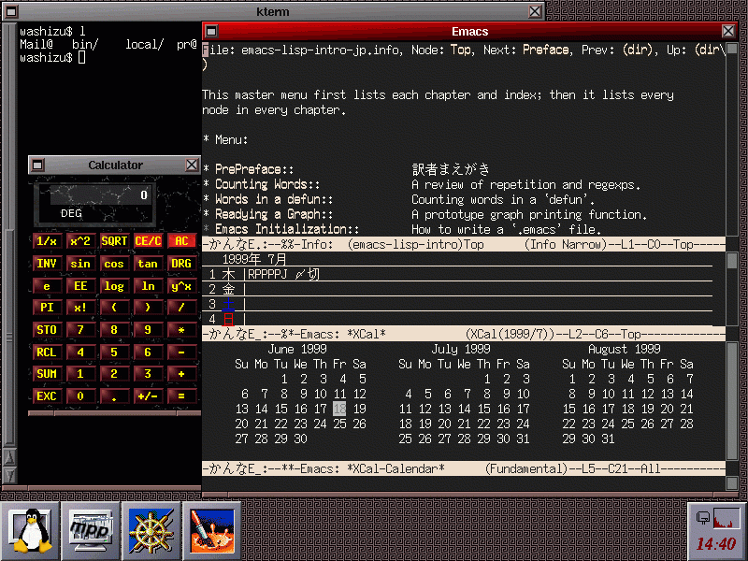This screenshot has height=561, width=748.
Task: Click the *XCal-Calendar* mode line
Action: point(463,469)
